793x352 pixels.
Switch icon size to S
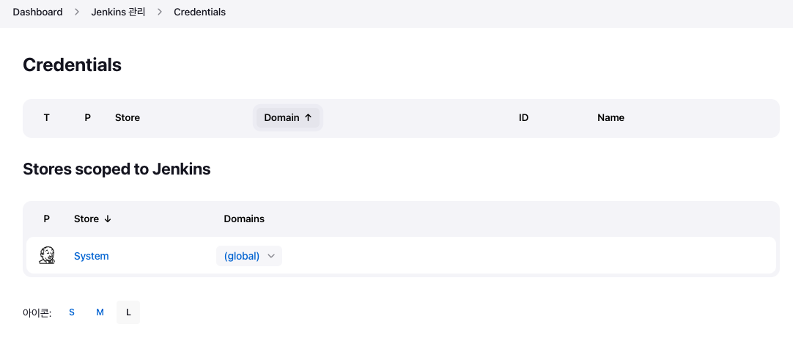tap(72, 312)
